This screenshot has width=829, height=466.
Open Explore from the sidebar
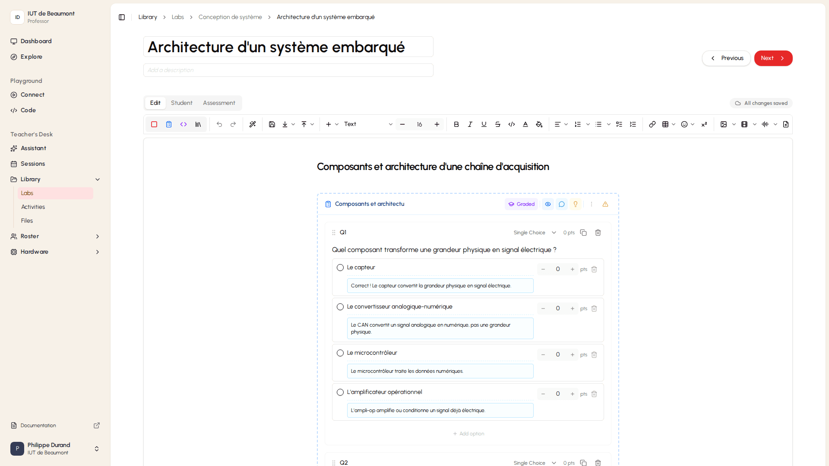click(55, 57)
